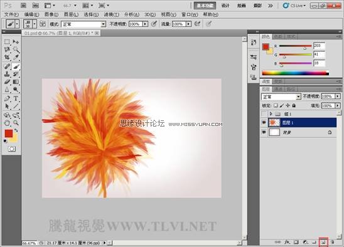Select the Move tool

pyautogui.click(x=16, y=41)
